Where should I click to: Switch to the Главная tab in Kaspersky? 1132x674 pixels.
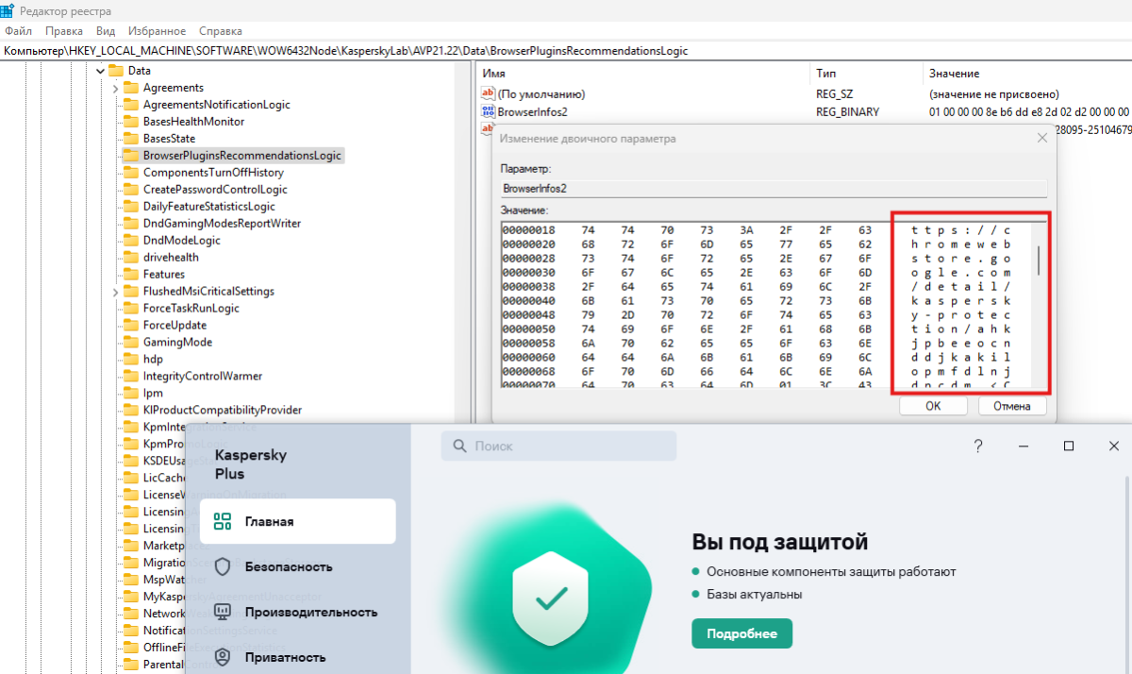[x=298, y=521]
